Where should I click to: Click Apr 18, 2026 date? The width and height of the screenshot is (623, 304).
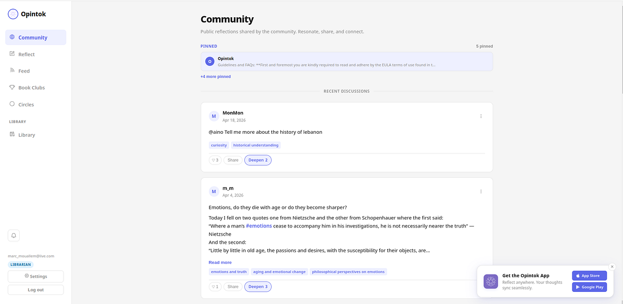pos(234,120)
